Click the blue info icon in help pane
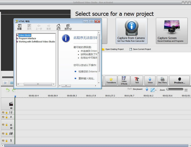This screenshot has width=191, height=147. (66, 38)
